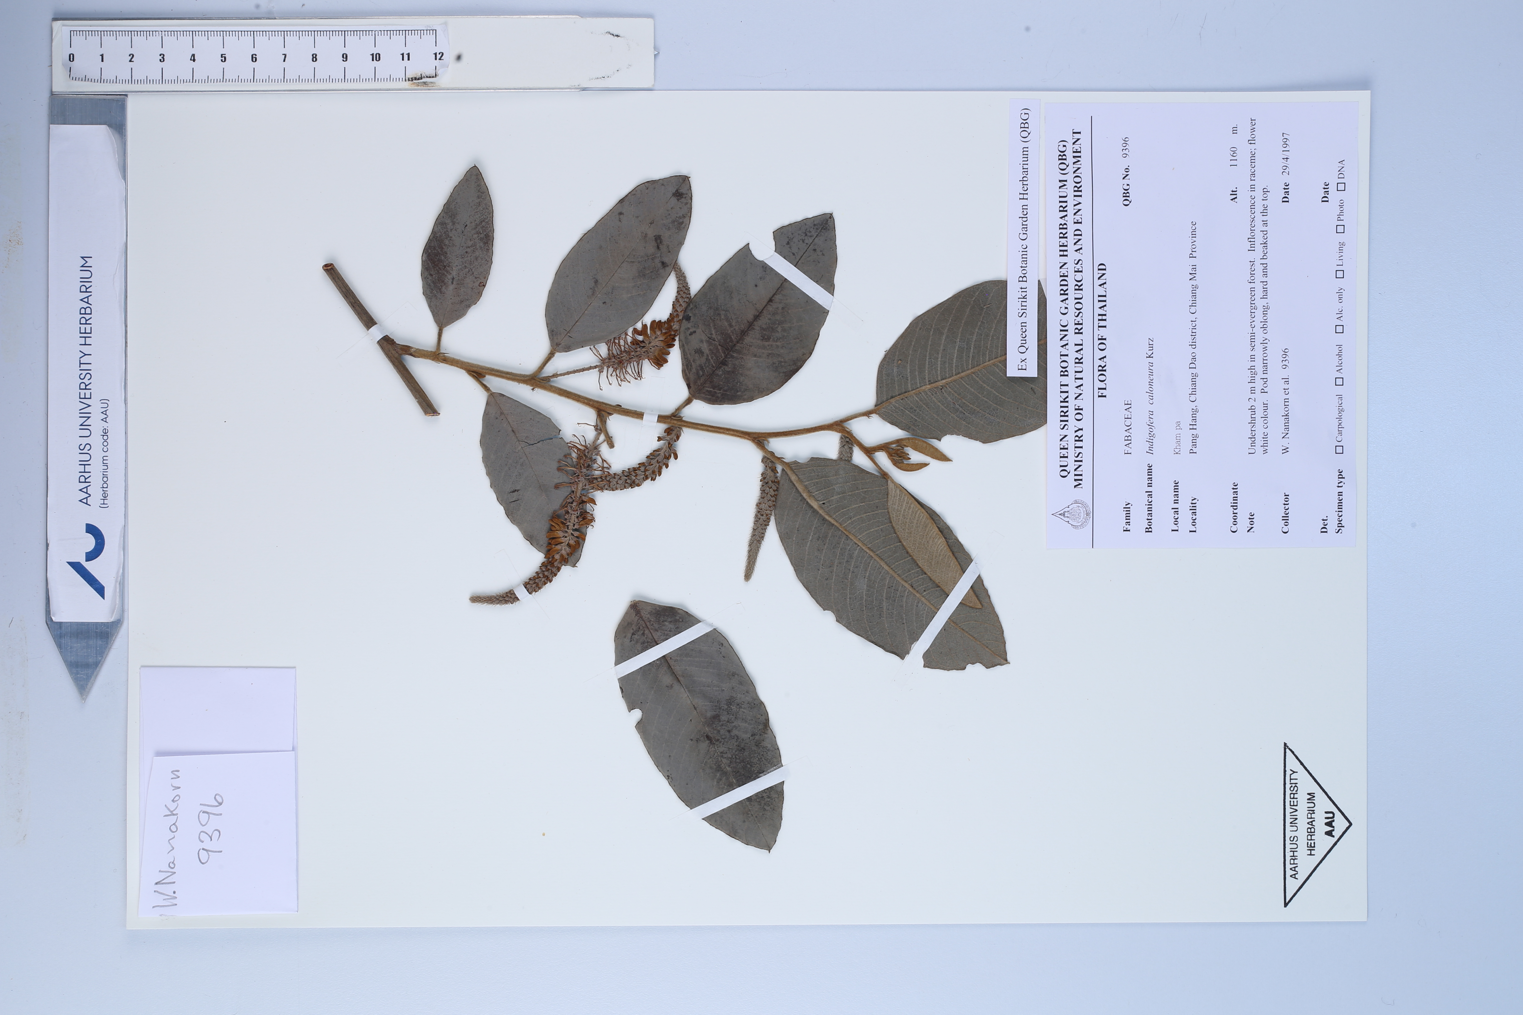Click the collection date '29/4/1997'
1523x1015 pixels.
(x=1285, y=154)
